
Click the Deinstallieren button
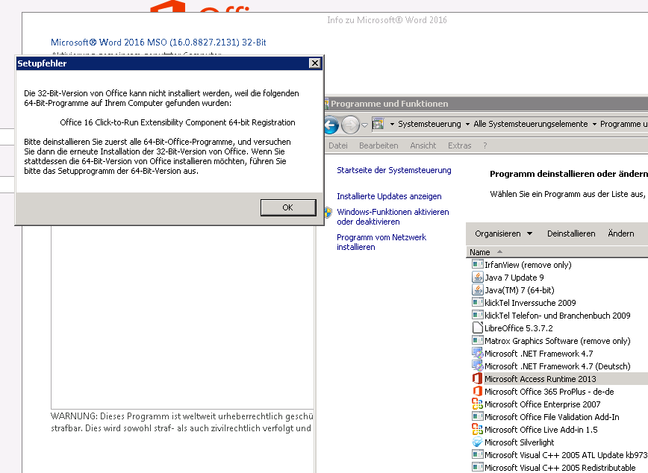click(571, 233)
